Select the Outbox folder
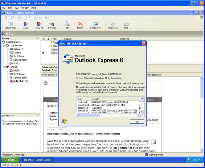The height and width of the screenshot is (168, 205). pyautogui.click(x=17, y=53)
